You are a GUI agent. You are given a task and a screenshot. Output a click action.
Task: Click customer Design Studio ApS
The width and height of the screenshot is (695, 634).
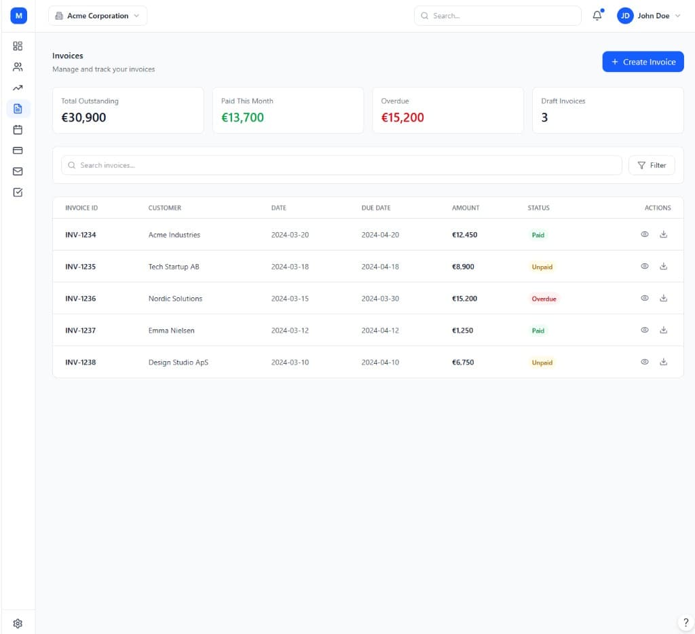[x=179, y=362]
